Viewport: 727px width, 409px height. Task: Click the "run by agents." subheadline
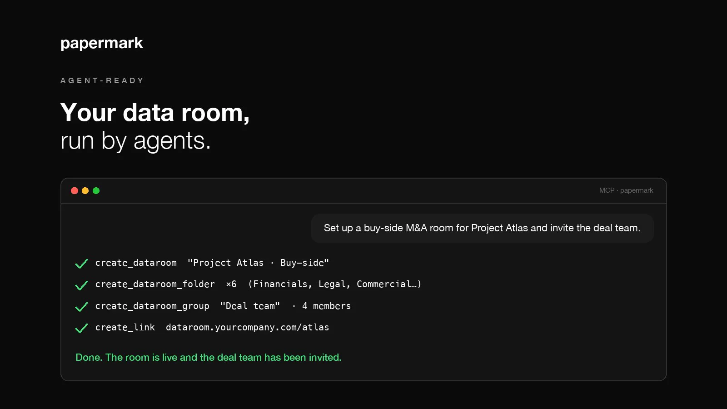(135, 141)
